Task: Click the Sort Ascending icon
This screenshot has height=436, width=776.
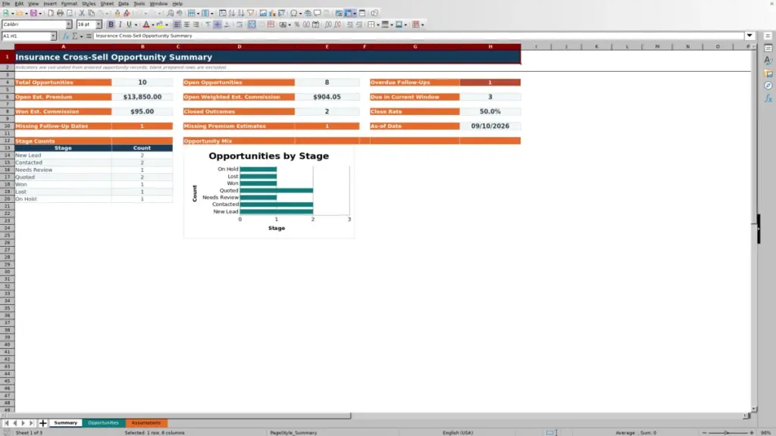Action: [232, 13]
